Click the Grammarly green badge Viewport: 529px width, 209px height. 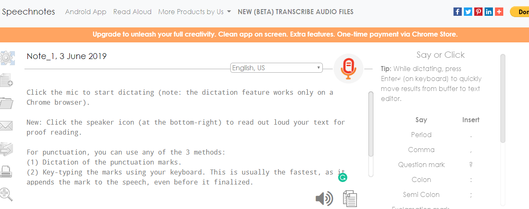coord(343,178)
